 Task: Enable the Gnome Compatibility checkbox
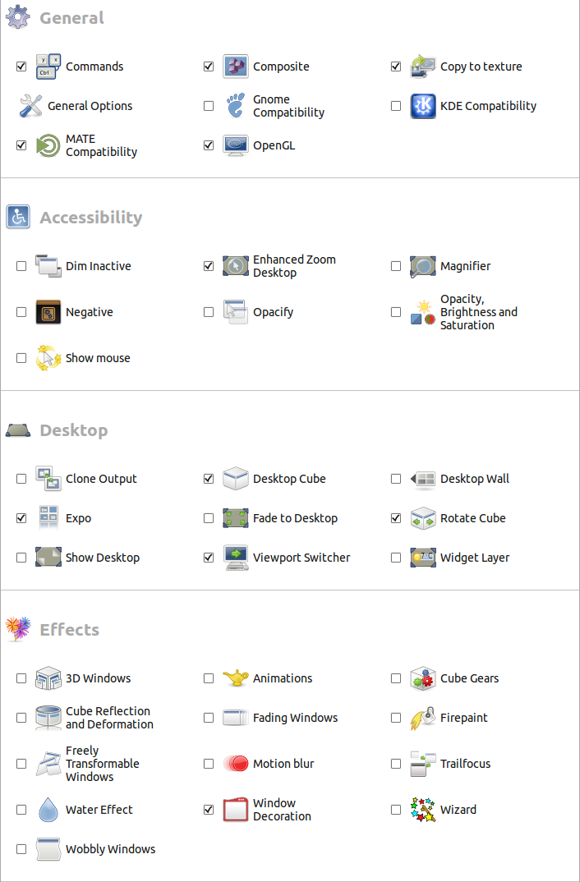point(209,106)
